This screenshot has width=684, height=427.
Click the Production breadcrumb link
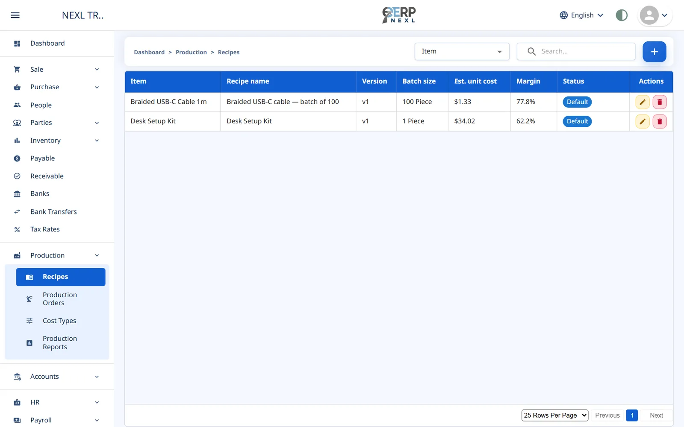tap(191, 52)
